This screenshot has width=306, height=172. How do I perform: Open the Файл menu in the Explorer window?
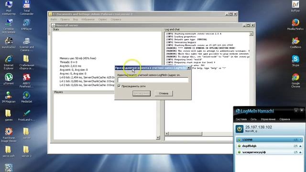(54, 19)
